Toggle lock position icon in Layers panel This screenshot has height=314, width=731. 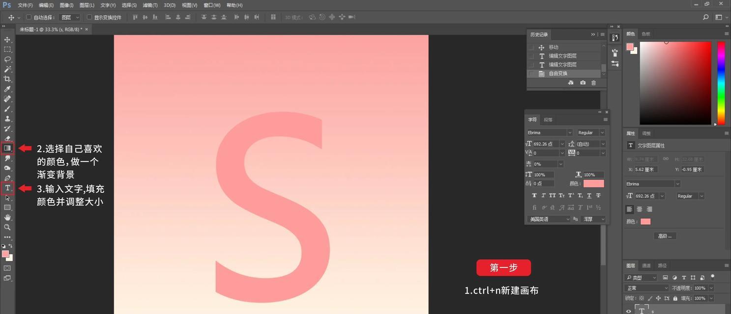coord(658,298)
